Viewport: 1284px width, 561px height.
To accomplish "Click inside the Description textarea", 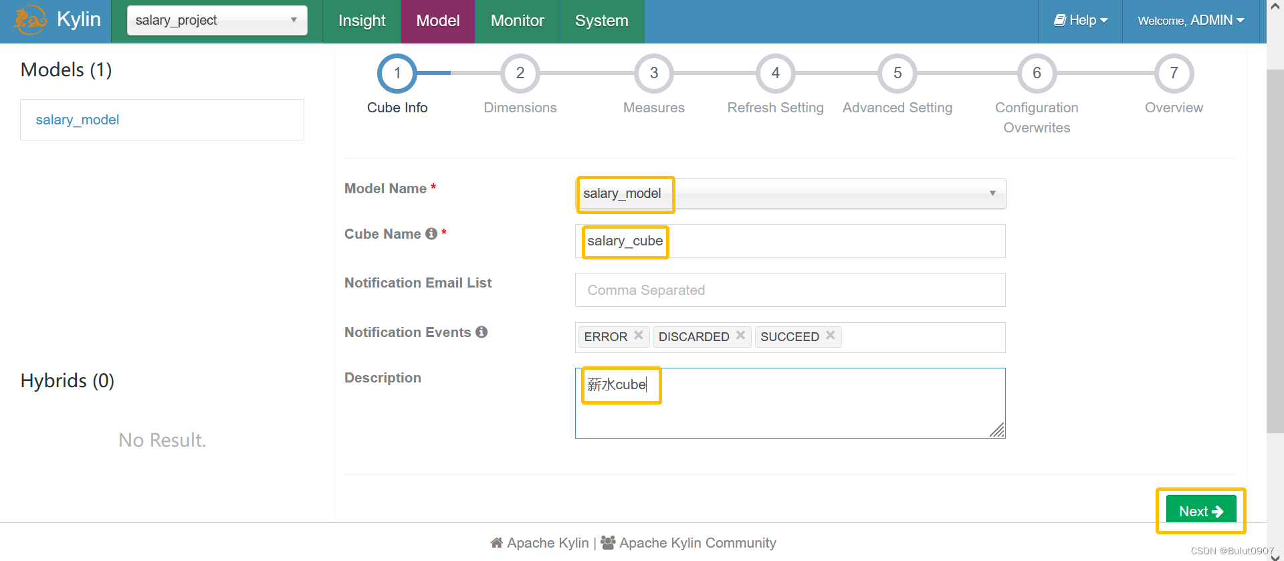I will pos(790,403).
